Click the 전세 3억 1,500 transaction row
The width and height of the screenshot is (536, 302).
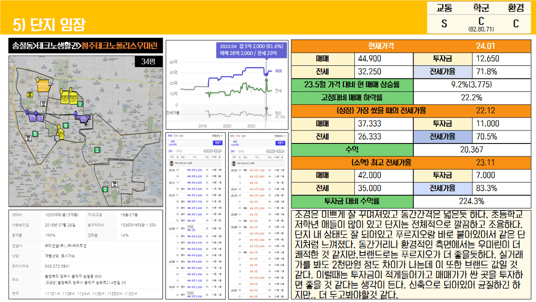[x=258, y=170]
